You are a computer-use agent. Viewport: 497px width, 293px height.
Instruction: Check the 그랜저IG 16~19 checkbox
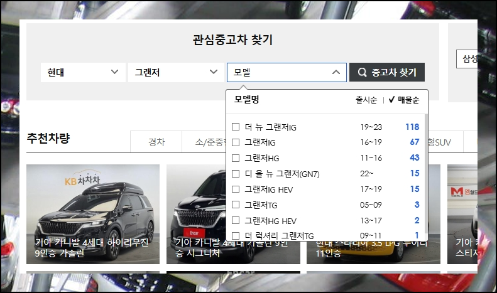236,142
